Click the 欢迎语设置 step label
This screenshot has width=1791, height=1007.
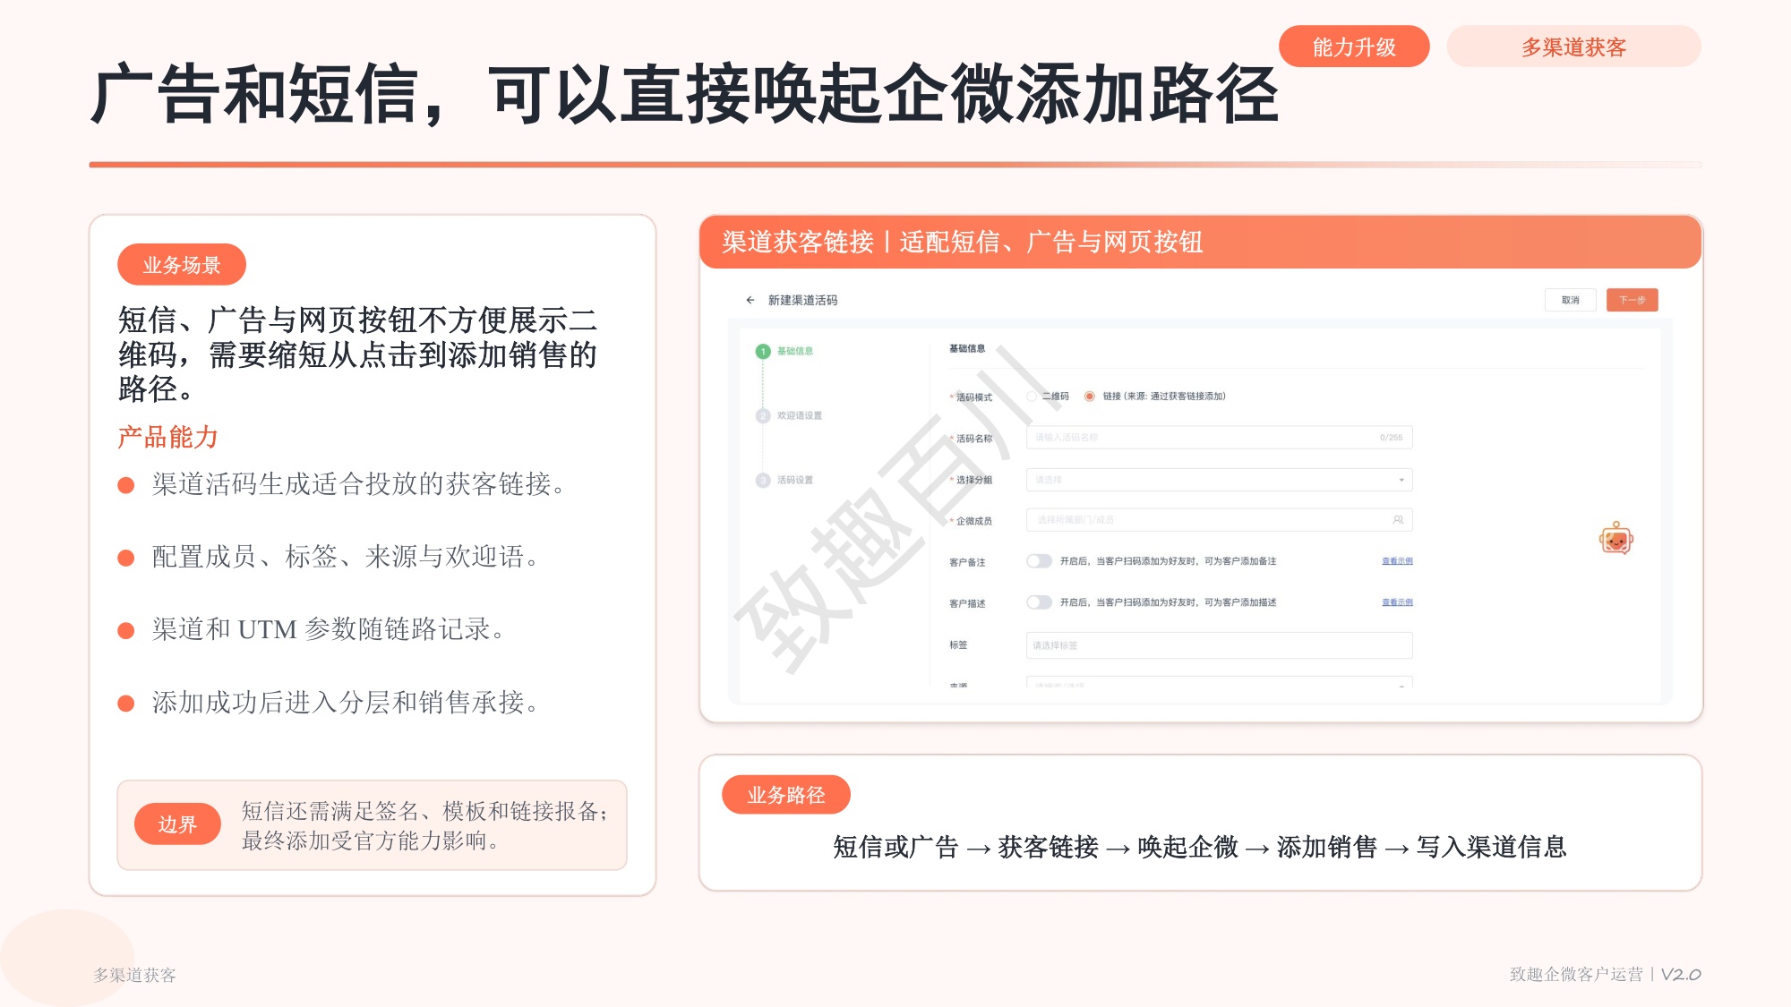click(800, 415)
